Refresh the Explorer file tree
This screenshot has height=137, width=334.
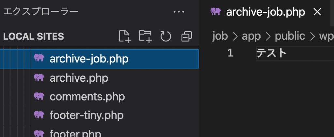(166, 36)
